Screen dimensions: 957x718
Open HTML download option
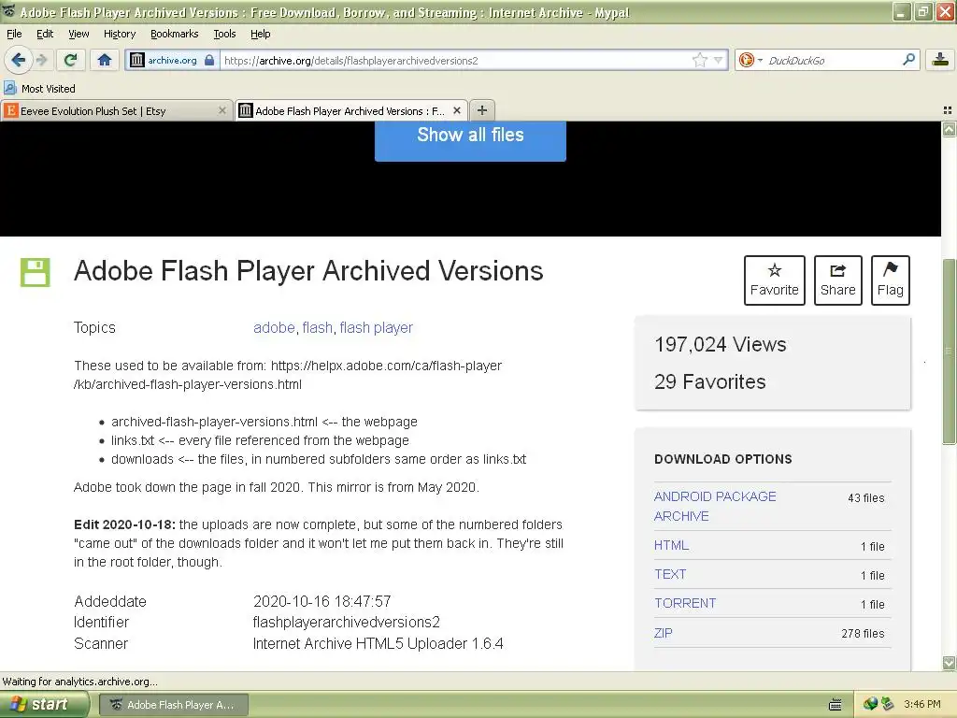pos(671,545)
